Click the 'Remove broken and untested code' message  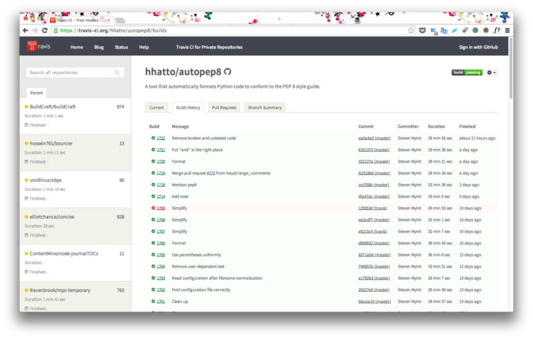(204, 139)
